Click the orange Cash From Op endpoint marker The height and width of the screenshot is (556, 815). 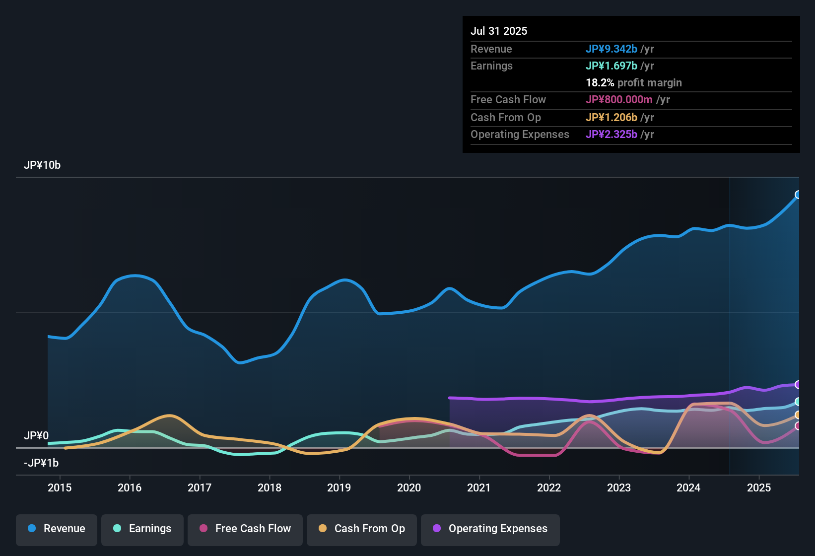click(x=798, y=415)
